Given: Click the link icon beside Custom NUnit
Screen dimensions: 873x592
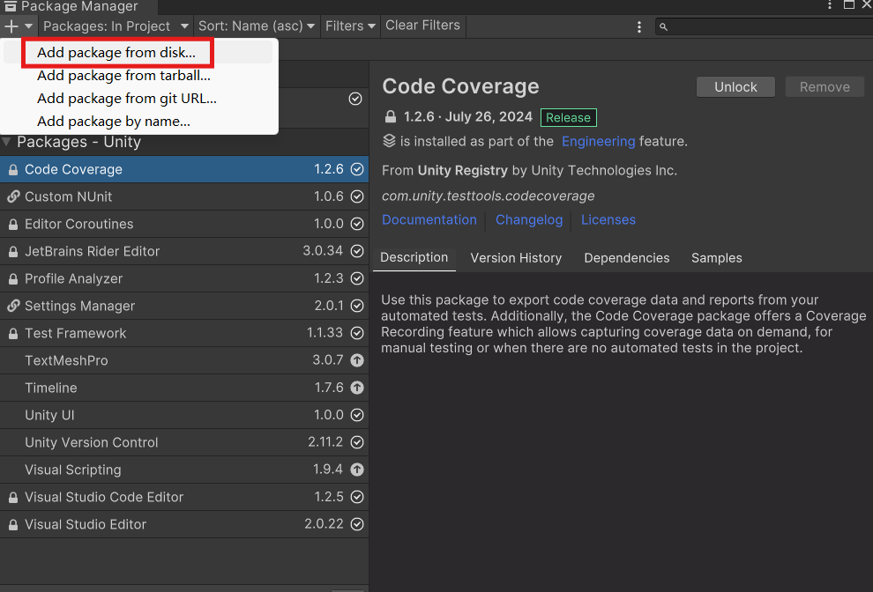Looking at the screenshot, I should 13,196.
